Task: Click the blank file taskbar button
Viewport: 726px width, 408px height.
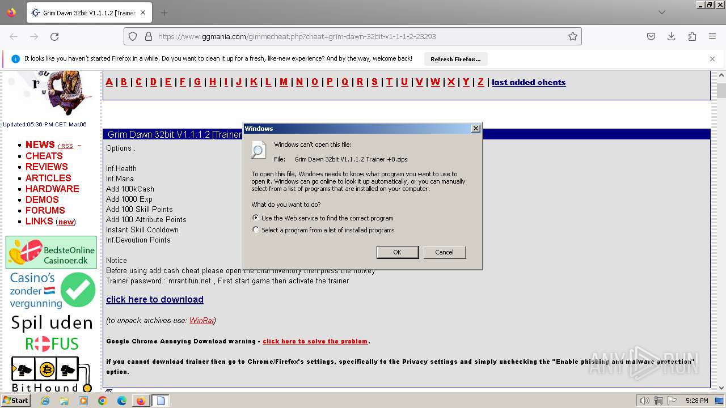Action: tap(161, 401)
